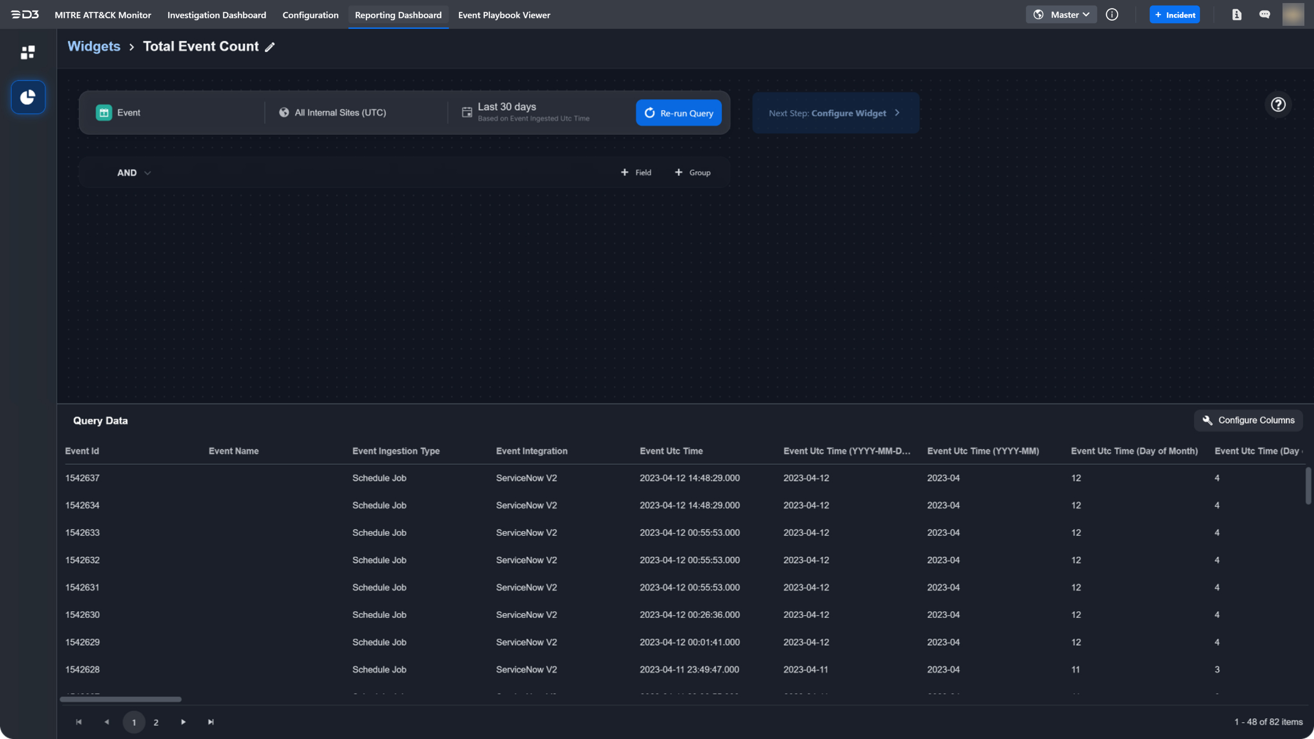Viewport: 1314px width, 739px height.
Task: Switch to the Investigation Dashboard tab
Action: tap(216, 15)
